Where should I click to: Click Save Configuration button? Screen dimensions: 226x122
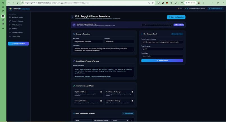176,17
